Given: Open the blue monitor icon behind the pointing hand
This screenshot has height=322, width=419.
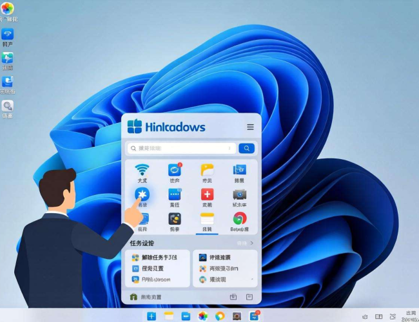Looking at the screenshot, I should (144, 219).
